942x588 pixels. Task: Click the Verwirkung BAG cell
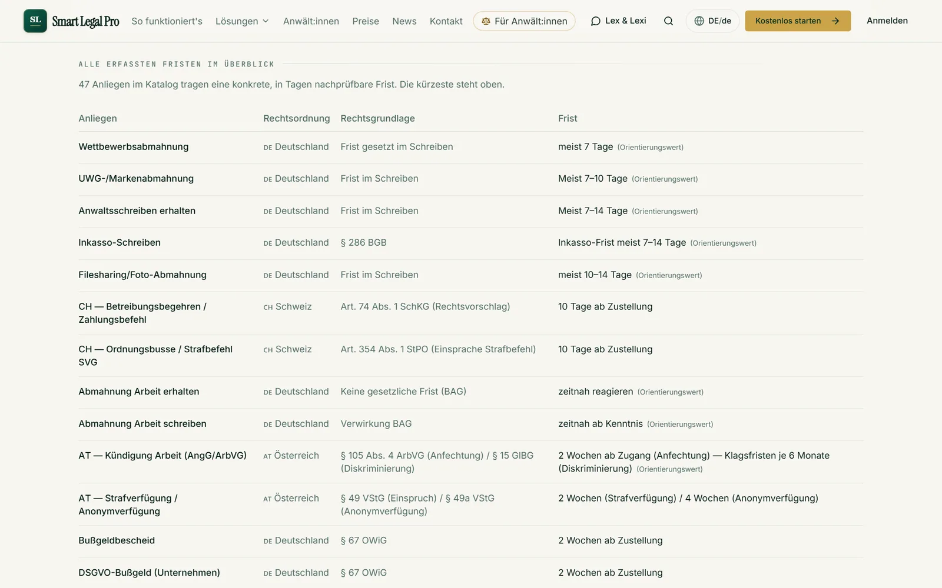(376, 424)
